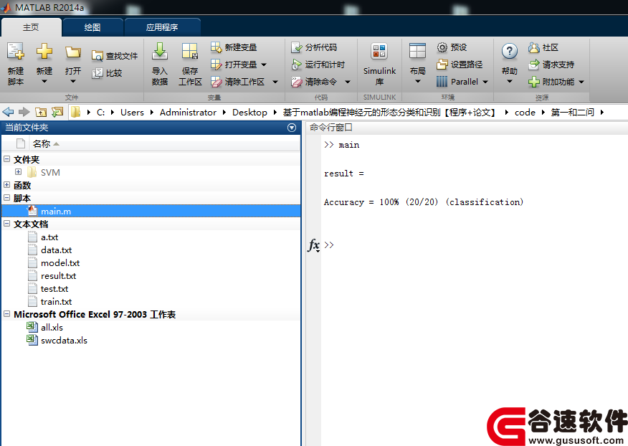
Task: Select main.m in the file list
Action: 151,212
